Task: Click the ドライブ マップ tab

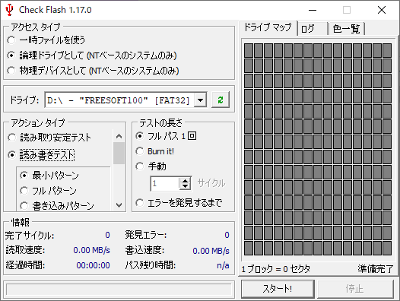Action: click(268, 27)
